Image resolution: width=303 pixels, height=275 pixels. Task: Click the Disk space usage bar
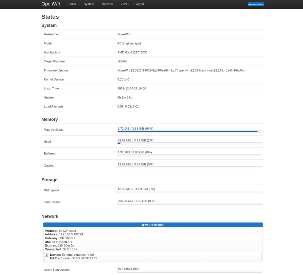click(x=189, y=192)
